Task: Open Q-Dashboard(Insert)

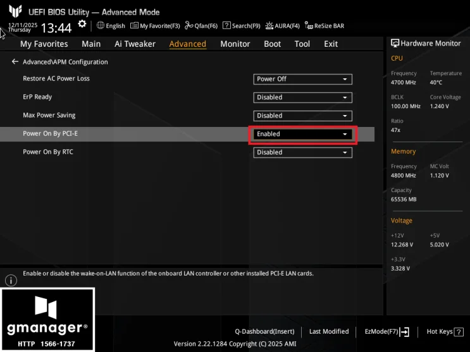Action: pos(264,332)
